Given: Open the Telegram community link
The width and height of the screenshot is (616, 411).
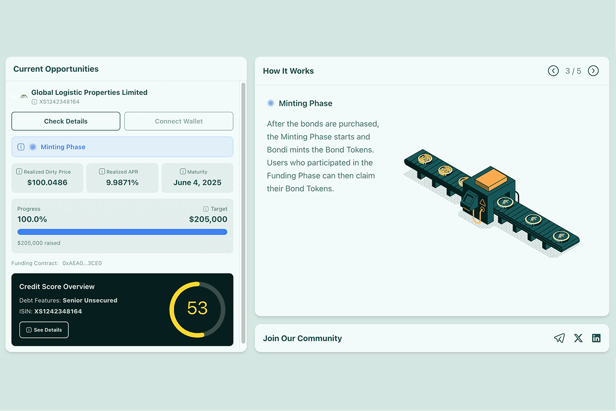Looking at the screenshot, I should point(560,338).
